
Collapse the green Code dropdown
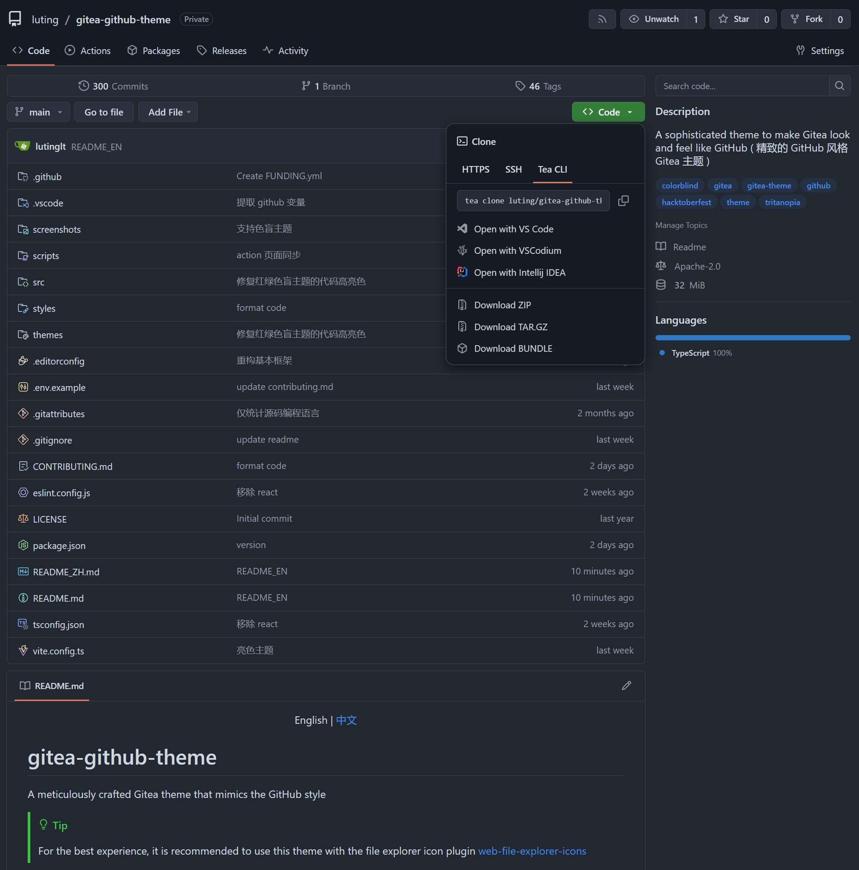(x=608, y=112)
